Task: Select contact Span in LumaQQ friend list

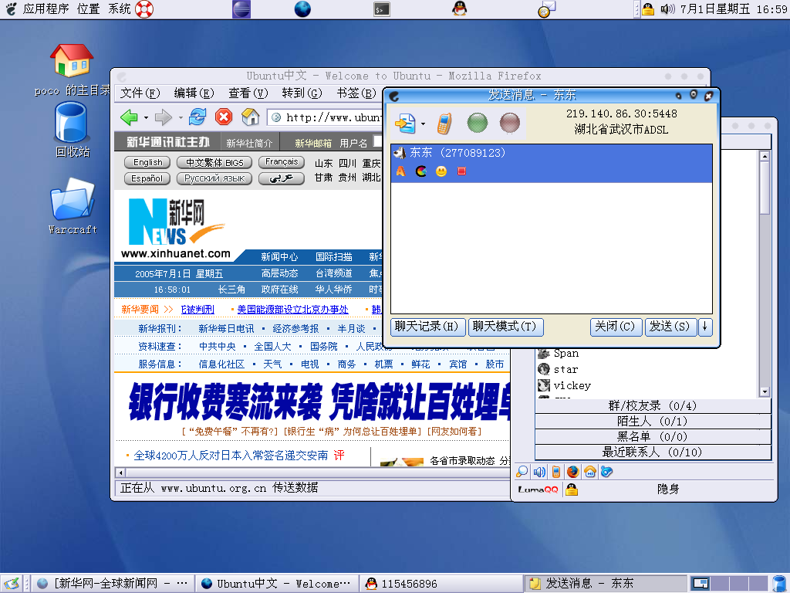Action: (x=565, y=354)
